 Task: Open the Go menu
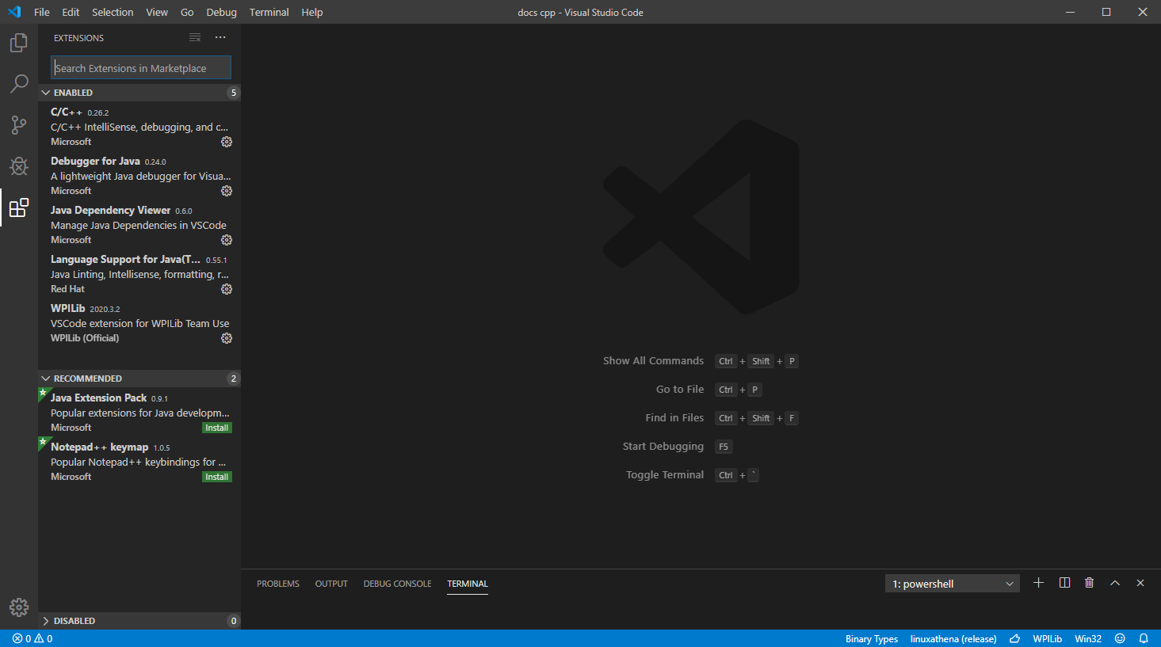[x=187, y=12]
